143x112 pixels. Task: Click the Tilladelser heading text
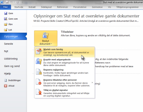point(67,32)
